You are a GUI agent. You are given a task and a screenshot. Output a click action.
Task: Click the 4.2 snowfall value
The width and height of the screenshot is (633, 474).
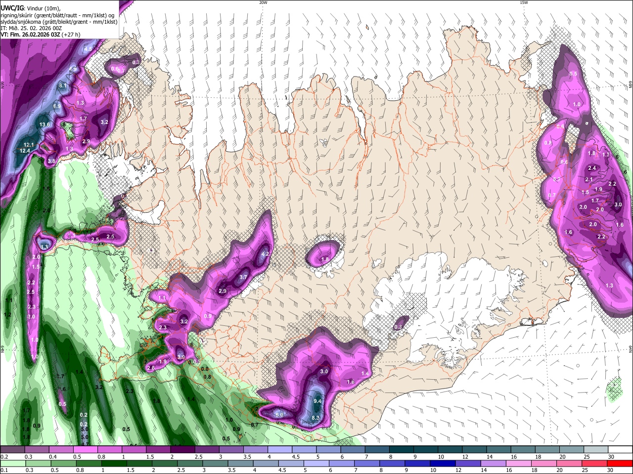265,254
